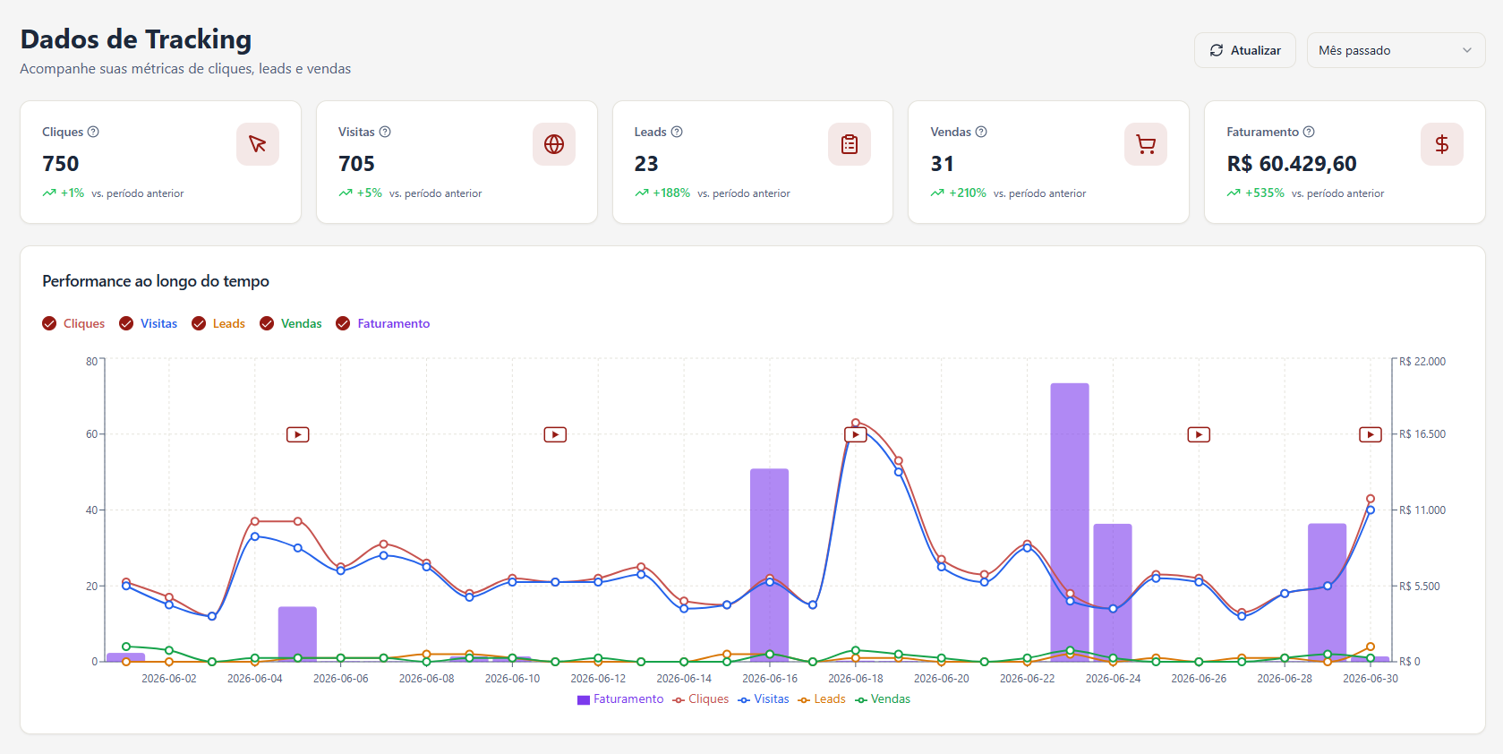The image size is (1503, 754).
Task: Click the help icon next to Leads
Action: [x=677, y=132]
